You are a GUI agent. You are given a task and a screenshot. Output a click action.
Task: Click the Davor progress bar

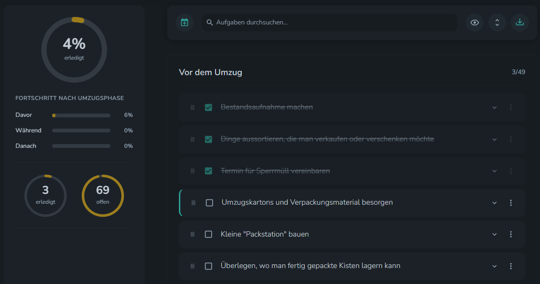tap(81, 115)
